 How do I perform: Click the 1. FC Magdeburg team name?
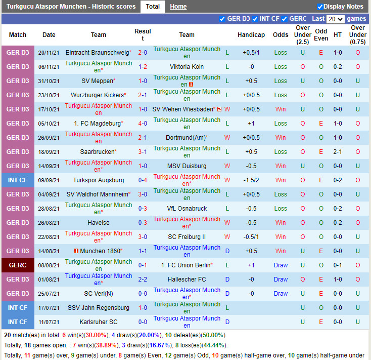pos(97,124)
